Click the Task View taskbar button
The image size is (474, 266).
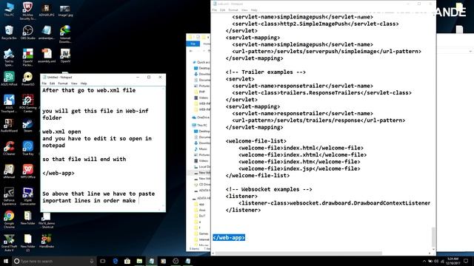click(x=103, y=261)
